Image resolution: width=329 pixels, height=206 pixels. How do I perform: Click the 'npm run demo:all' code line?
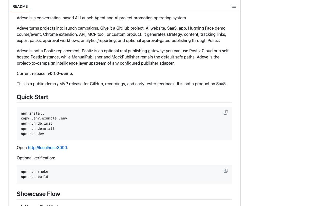tap(38, 128)
